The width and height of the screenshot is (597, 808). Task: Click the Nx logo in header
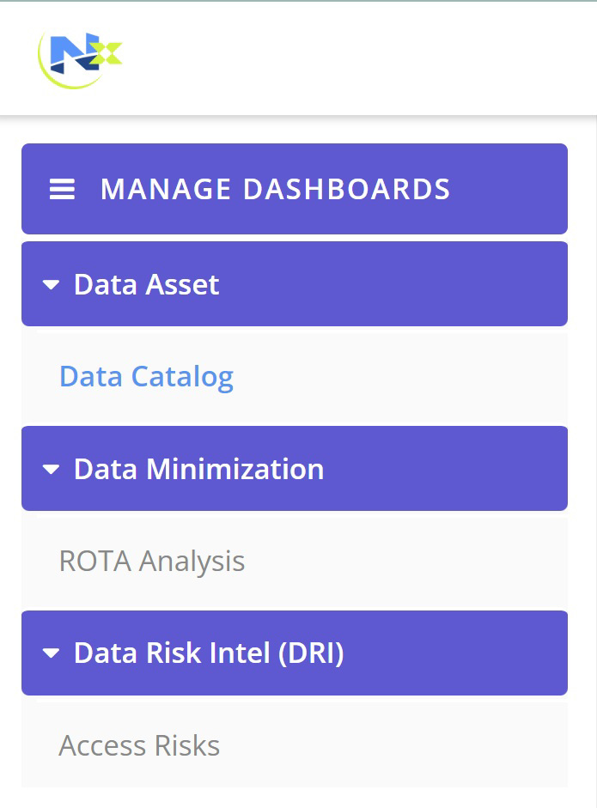pyautogui.click(x=81, y=59)
